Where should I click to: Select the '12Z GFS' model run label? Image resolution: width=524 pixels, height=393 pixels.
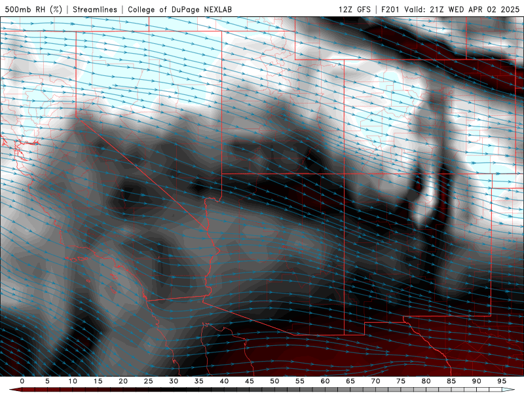pyautogui.click(x=354, y=9)
